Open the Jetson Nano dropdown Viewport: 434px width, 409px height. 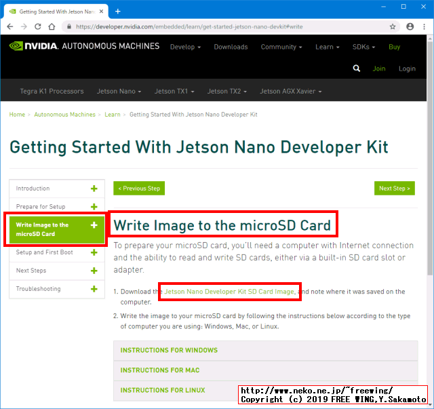coord(119,91)
